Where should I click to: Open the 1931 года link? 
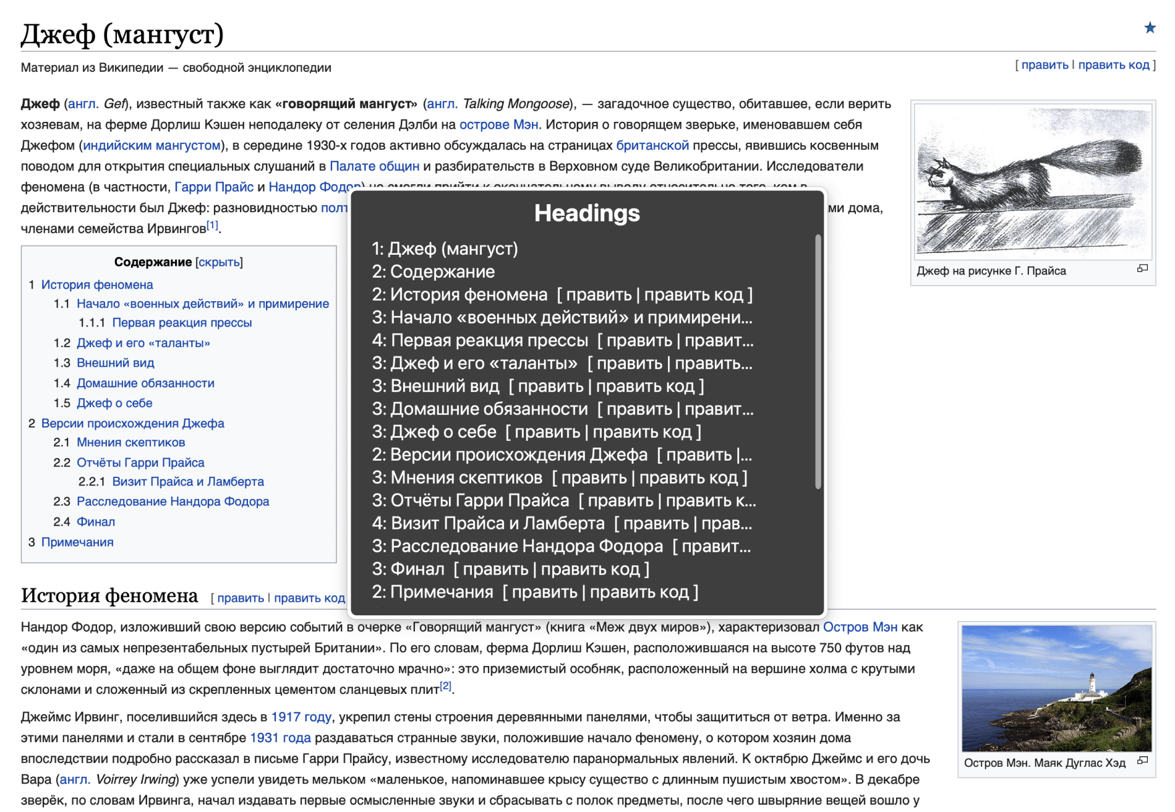tap(280, 738)
